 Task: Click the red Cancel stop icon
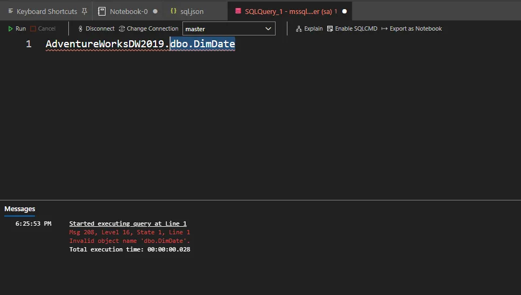[x=33, y=29]
